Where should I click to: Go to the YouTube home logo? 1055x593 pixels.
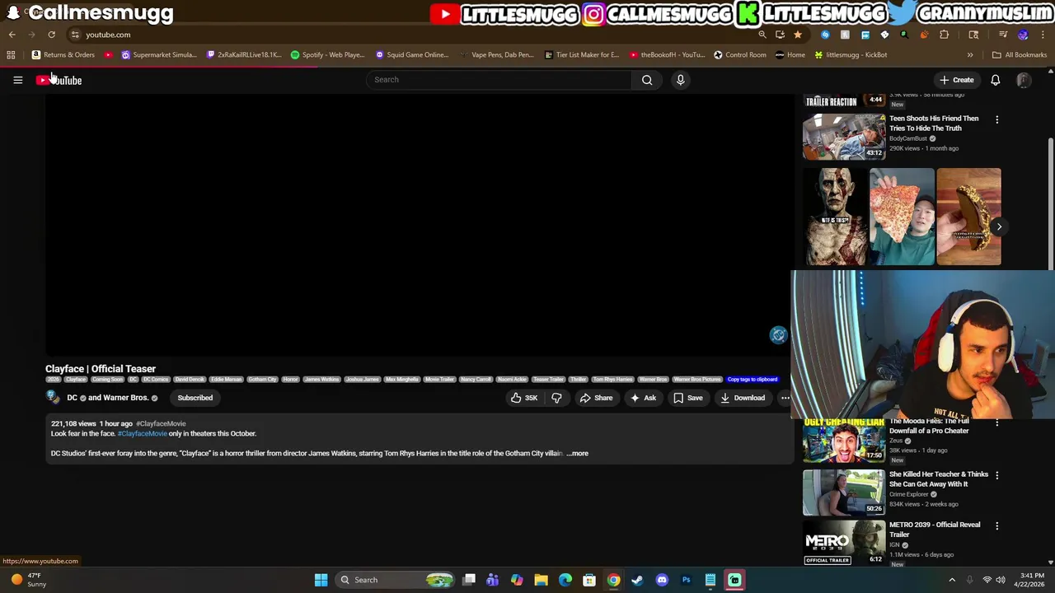pyautogui.click(x=59, y=80)
